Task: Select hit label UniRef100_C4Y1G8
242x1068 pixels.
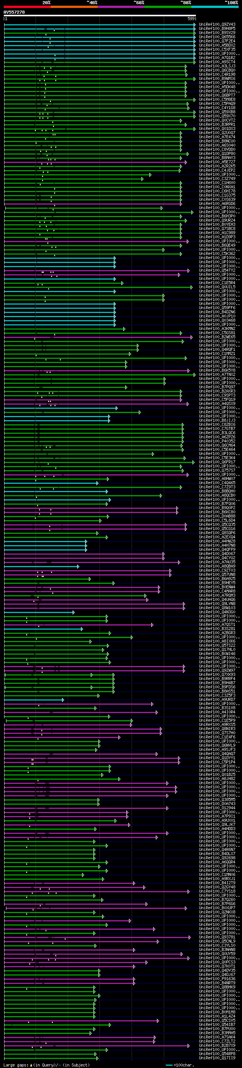Action: pyautogui.click(x=217, y=108)
